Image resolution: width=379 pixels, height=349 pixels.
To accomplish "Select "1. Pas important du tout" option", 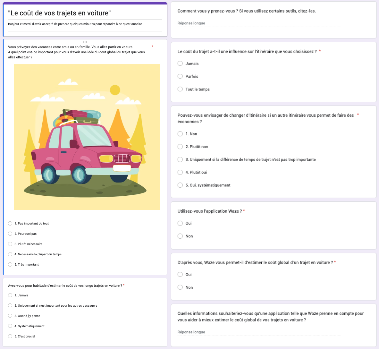I will pos(10,224).
